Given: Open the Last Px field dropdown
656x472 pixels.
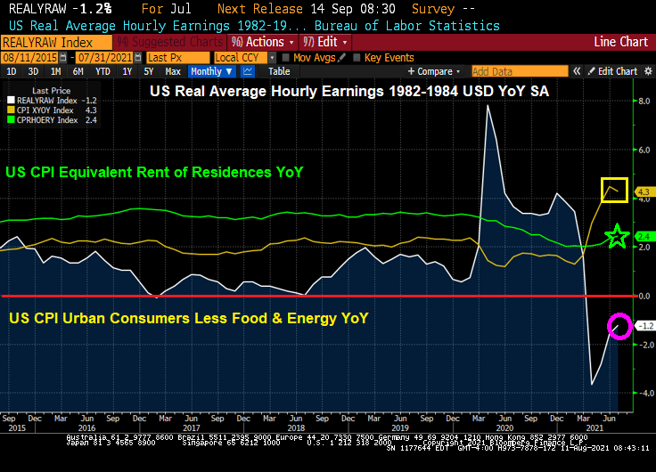Looking at the screenshot, I should click(x=179, y=57).
